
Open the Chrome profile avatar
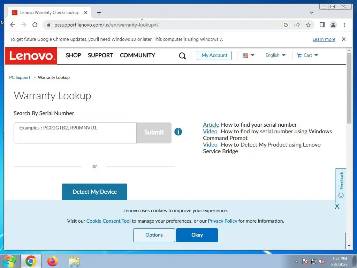pos(333,25)
